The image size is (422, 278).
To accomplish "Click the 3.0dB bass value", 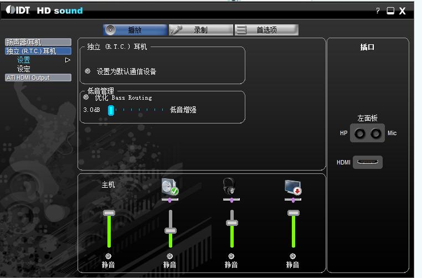I will tap(91, 110).
